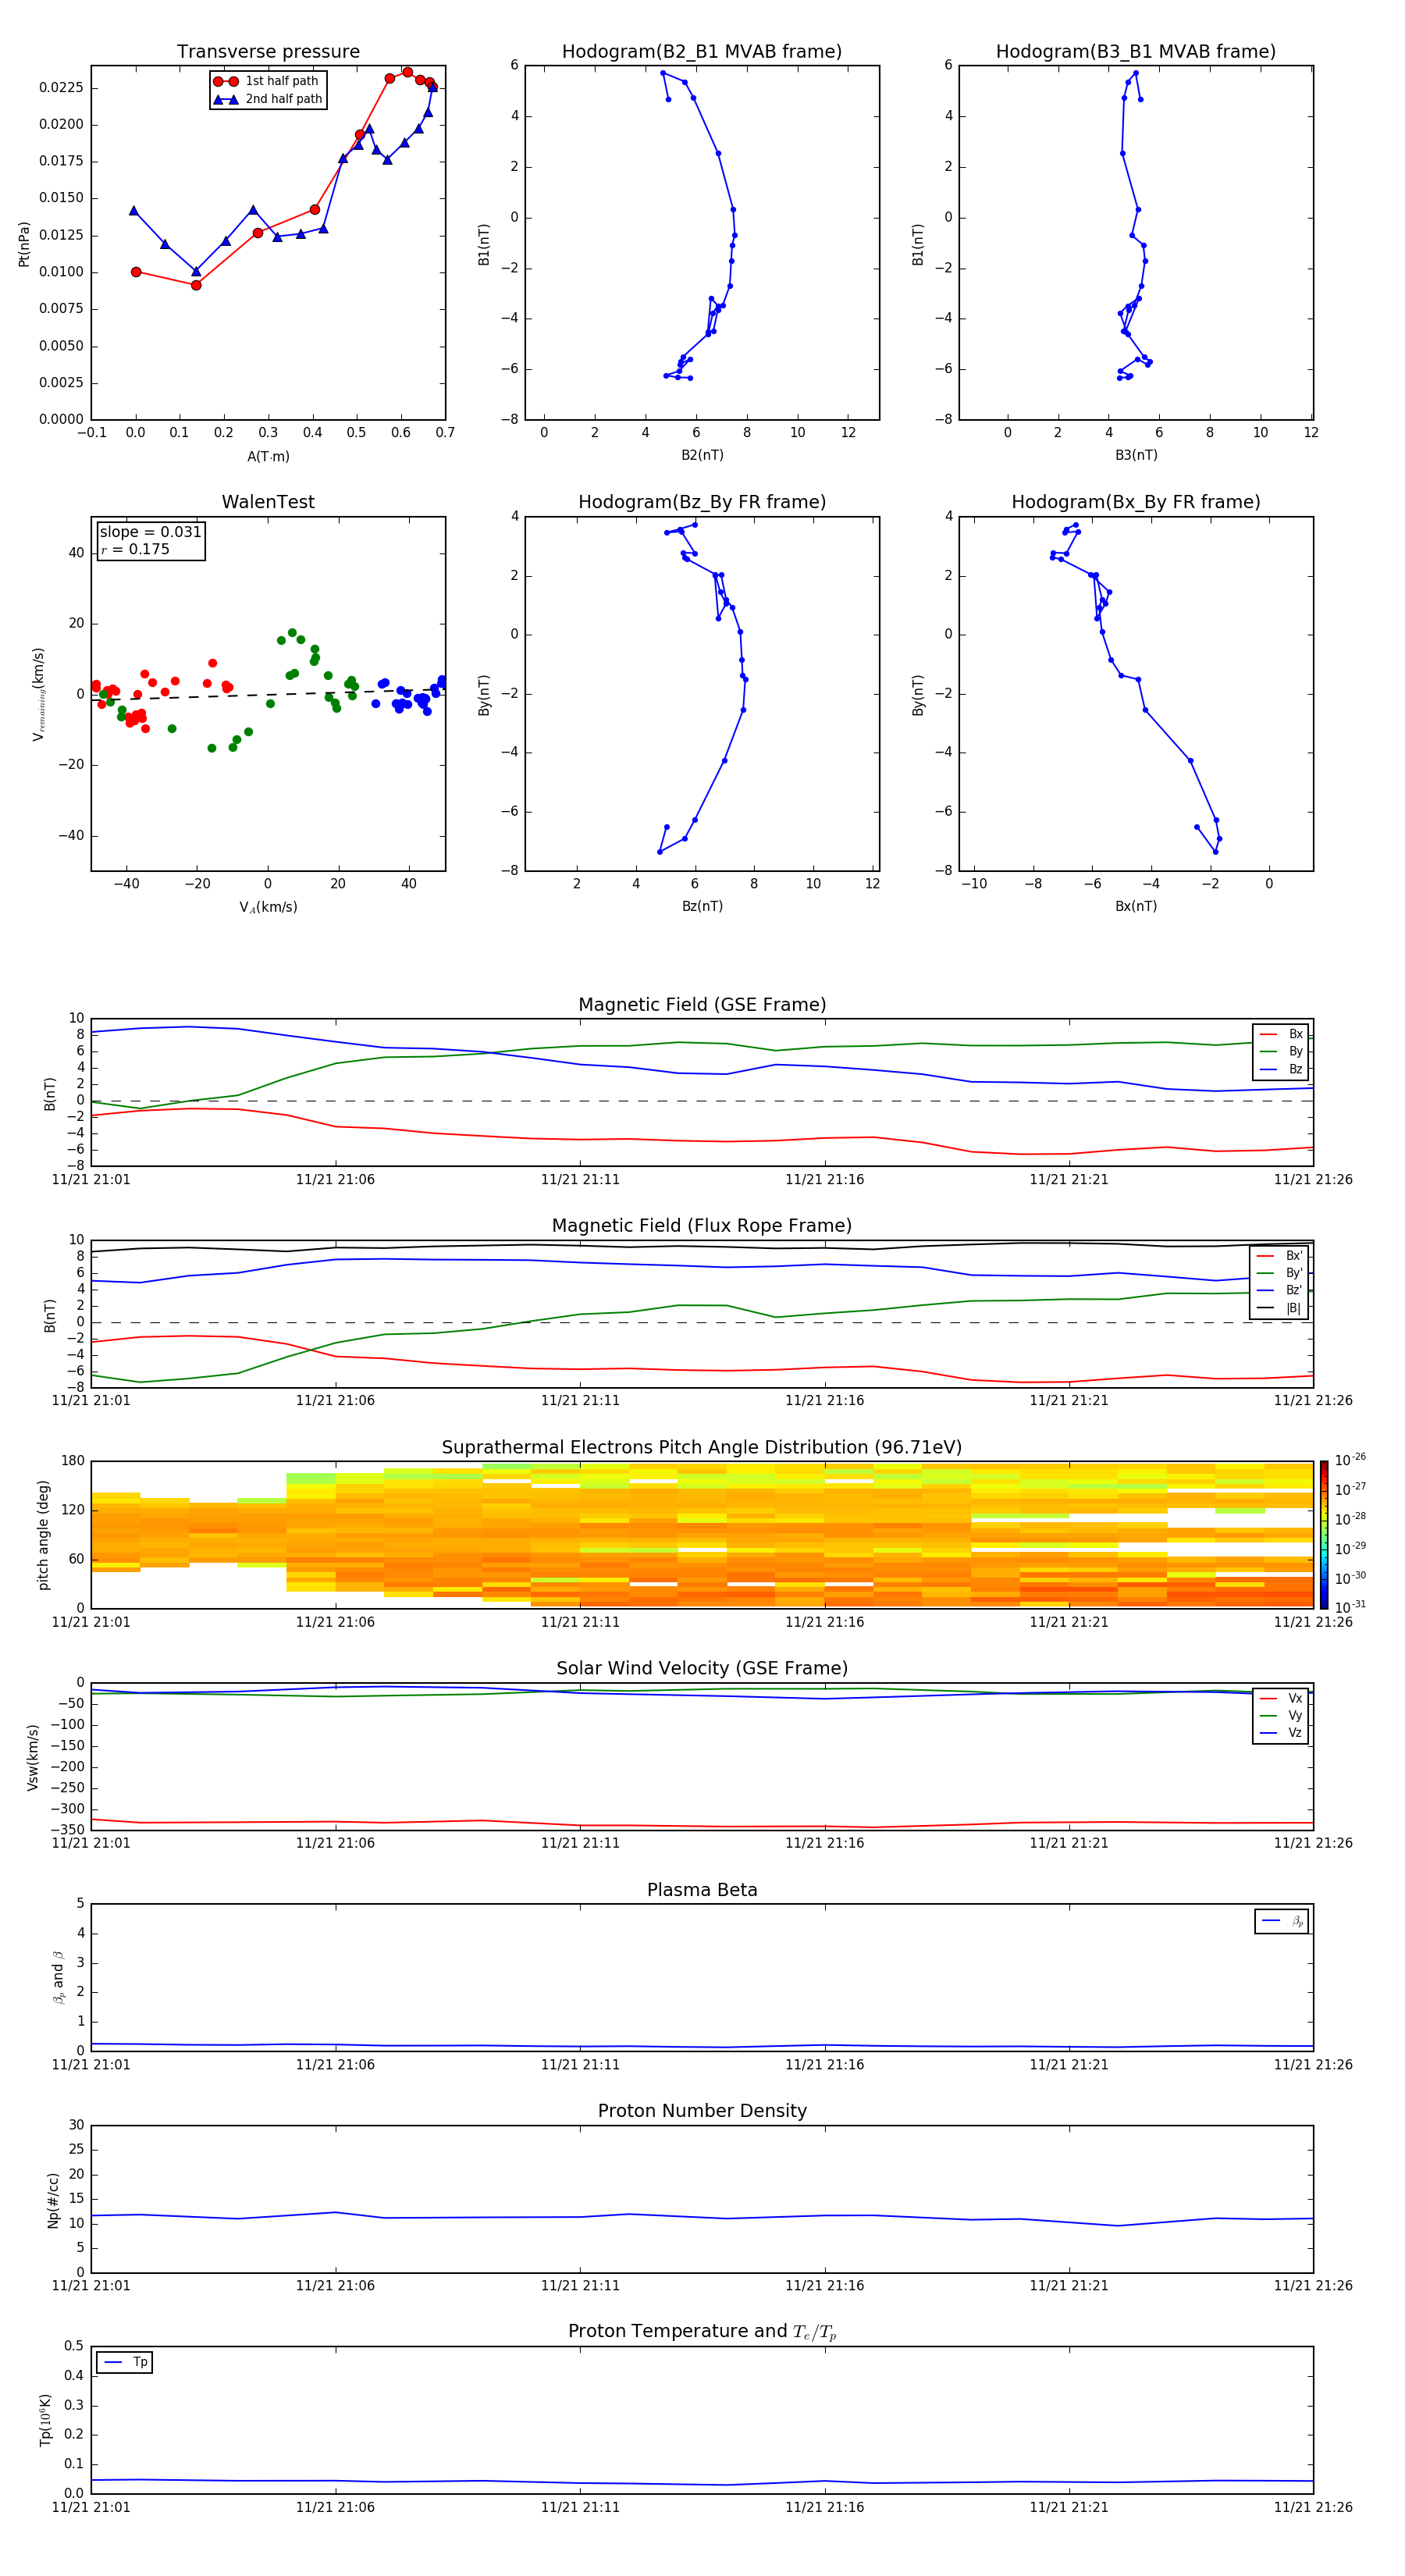Select the "slope = 0.031" annotation
Screen dimensions: 1405x2576
150,532
